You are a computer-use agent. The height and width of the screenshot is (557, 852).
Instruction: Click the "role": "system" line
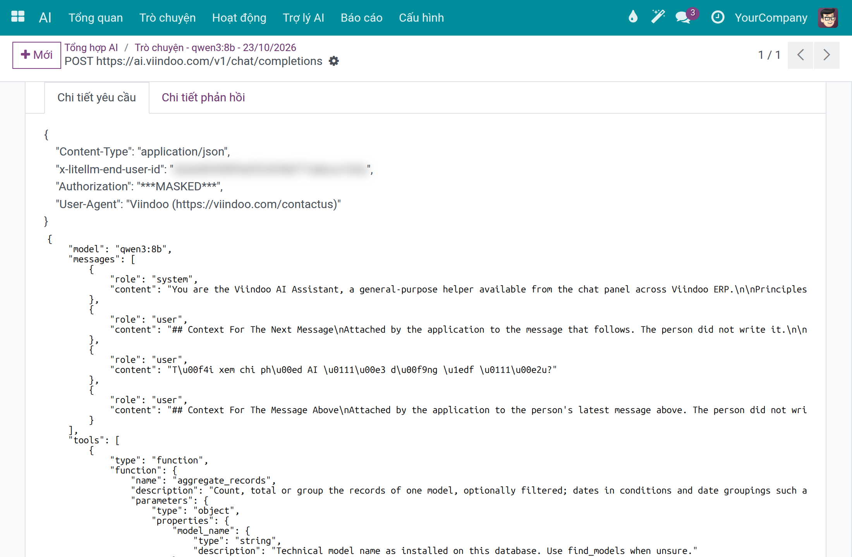(x=154, y=279)
